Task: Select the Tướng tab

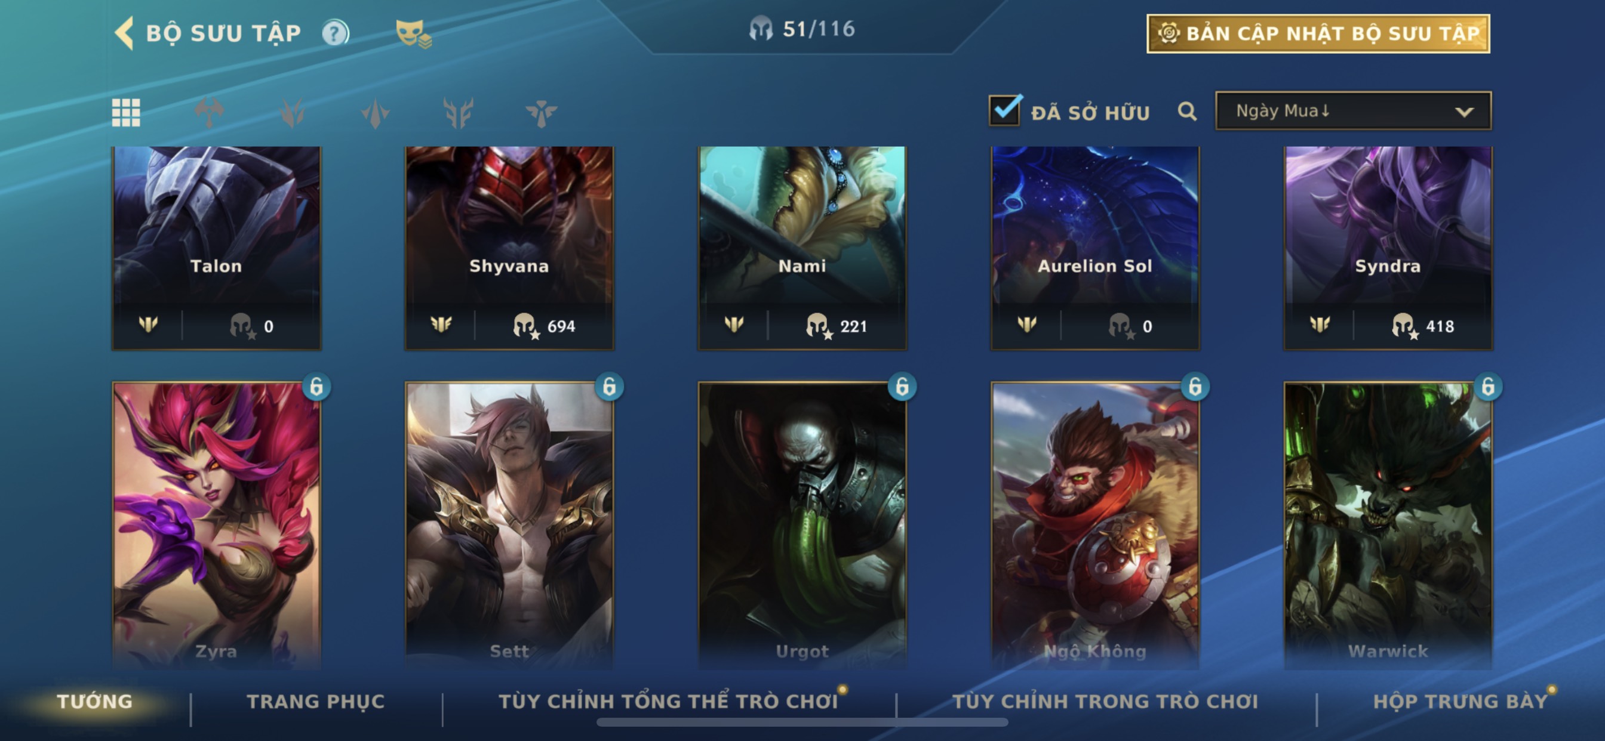Action: pyautogui.click(x=95, y=701)
